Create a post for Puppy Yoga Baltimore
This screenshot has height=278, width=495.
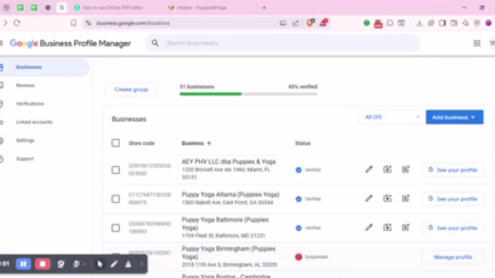coord(406,227)
